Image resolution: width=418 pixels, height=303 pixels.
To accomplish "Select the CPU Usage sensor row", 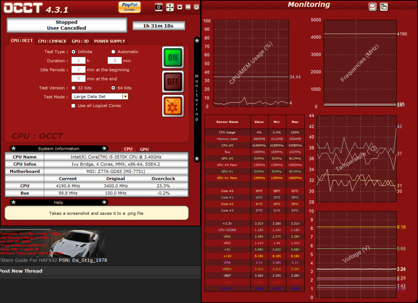I will click(255, 132).
